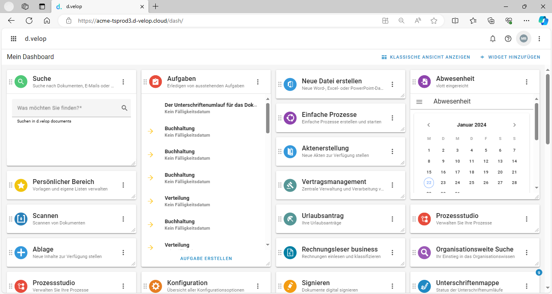
Task: Open options menu of Aufgaben widget
Action: [x=258, y=82]
